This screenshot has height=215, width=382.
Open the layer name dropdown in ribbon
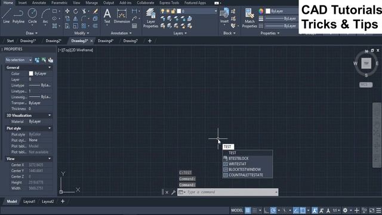point(215,11)
